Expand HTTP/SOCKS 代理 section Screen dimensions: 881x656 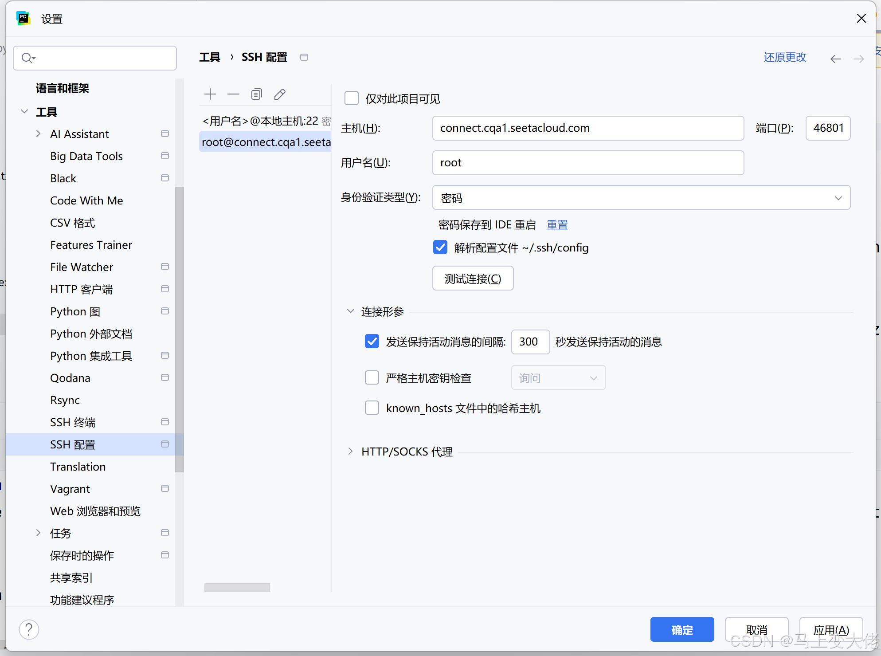[x=351, y=451]
